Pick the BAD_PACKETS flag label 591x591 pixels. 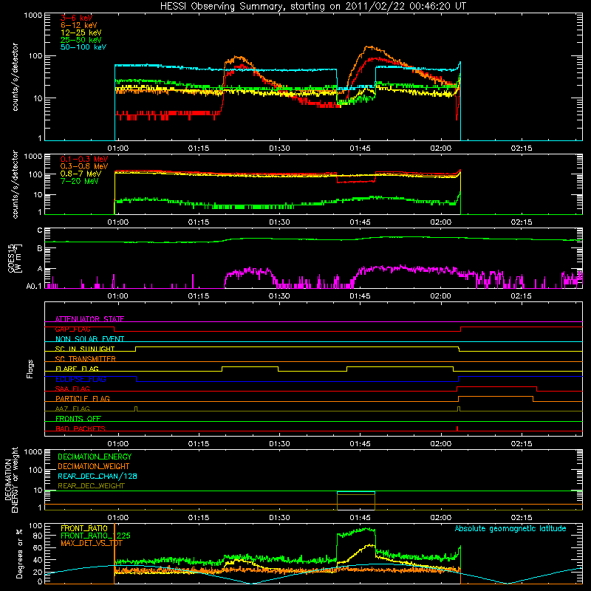[81, 428]
